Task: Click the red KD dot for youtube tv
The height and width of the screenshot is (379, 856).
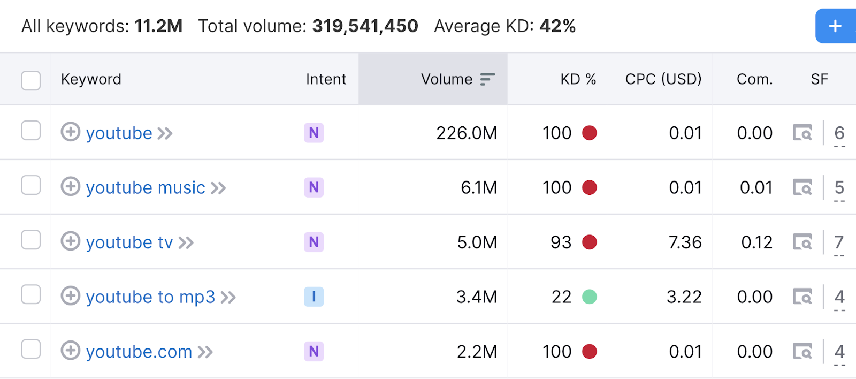Action: [x=590, y=242]
